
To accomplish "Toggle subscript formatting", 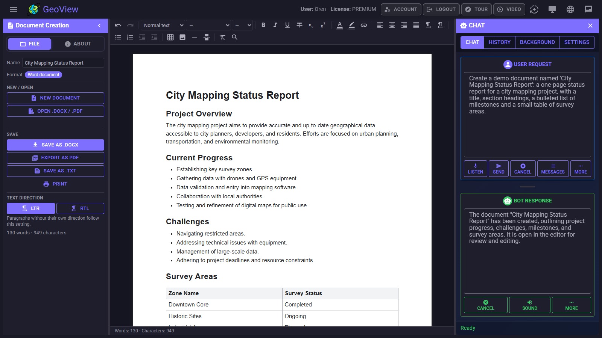I will click(x=311, y=25).
